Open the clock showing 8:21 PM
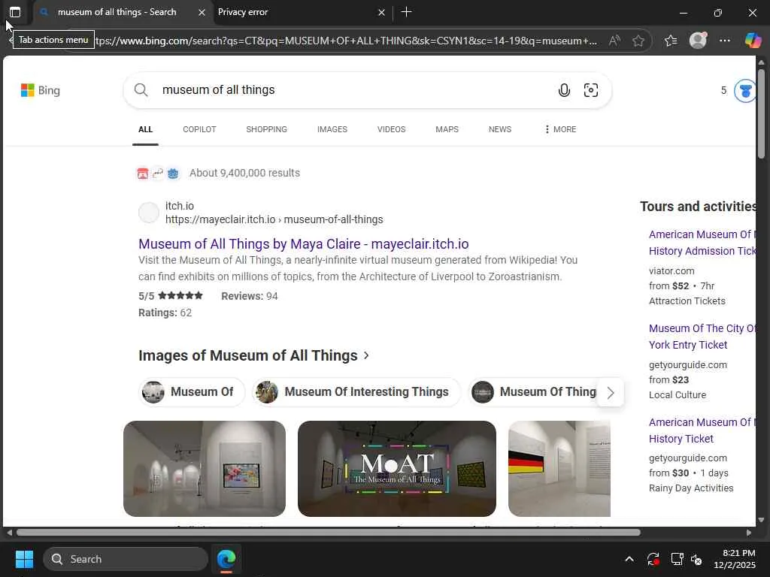This screenshot has height=577, width=770. [x=735, y=559]
